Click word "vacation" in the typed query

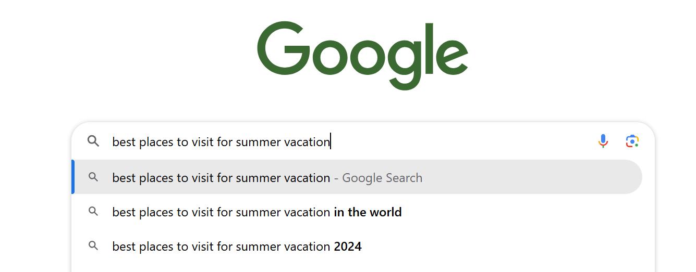(307, 141)
